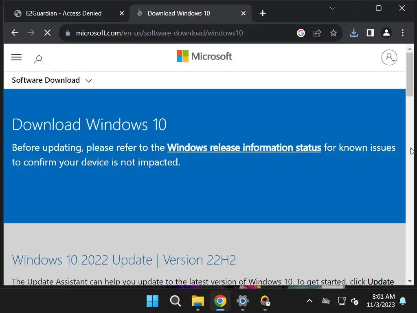Click the Microsoft logo
This screenshot has width=417, height=313.
[x=204, y=56]
